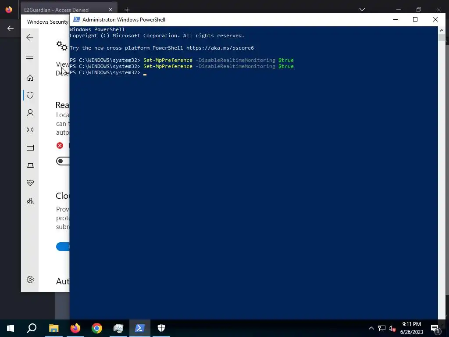
Task: Select PowerShell taskbar icon
Action: (140, 328)
